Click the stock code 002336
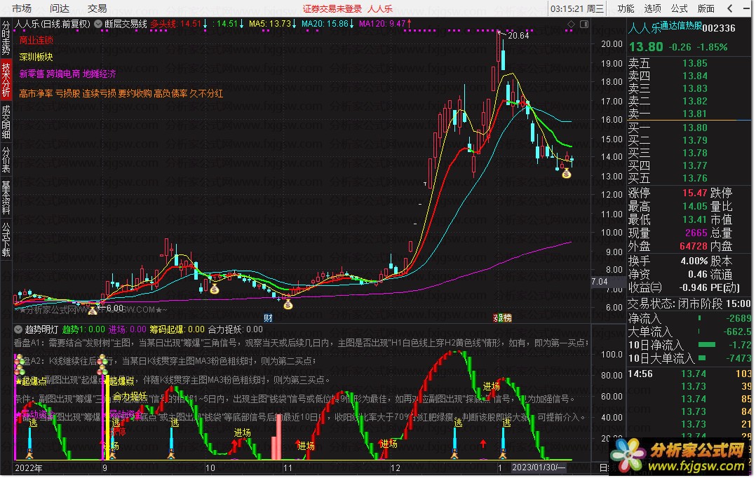 [x=719, y=28]
